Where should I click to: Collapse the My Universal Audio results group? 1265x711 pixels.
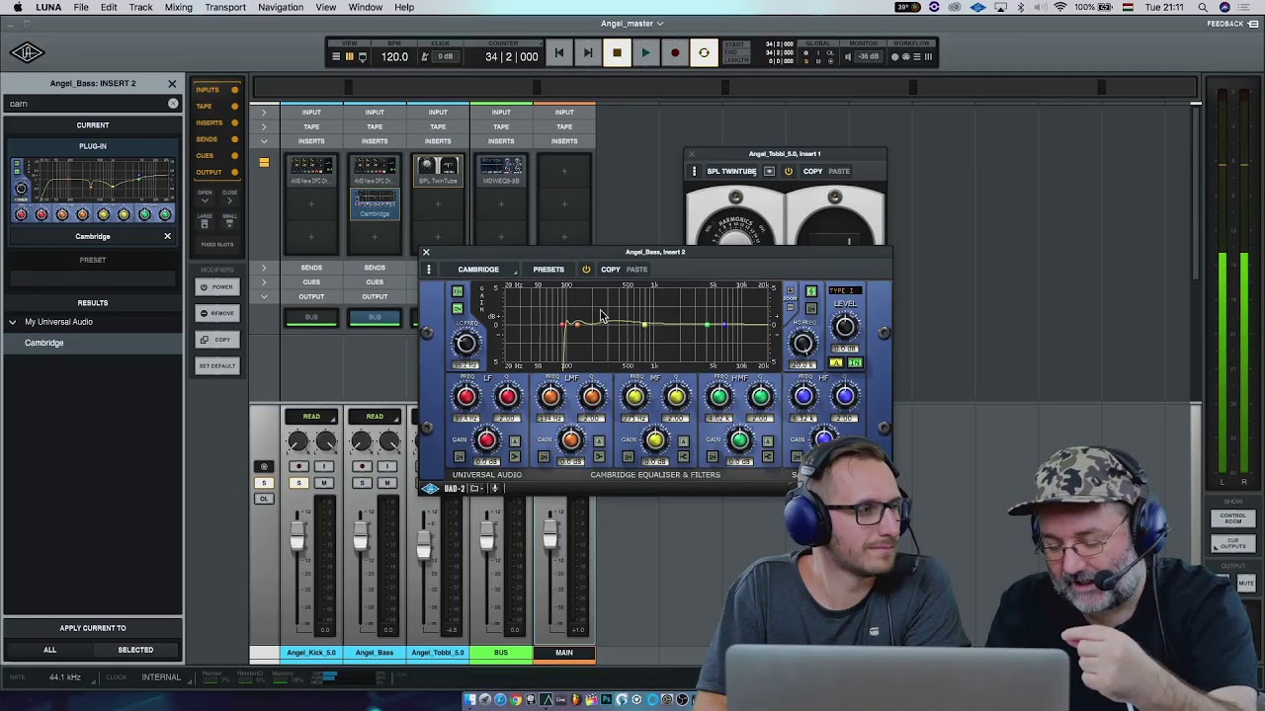pos(13,322)
